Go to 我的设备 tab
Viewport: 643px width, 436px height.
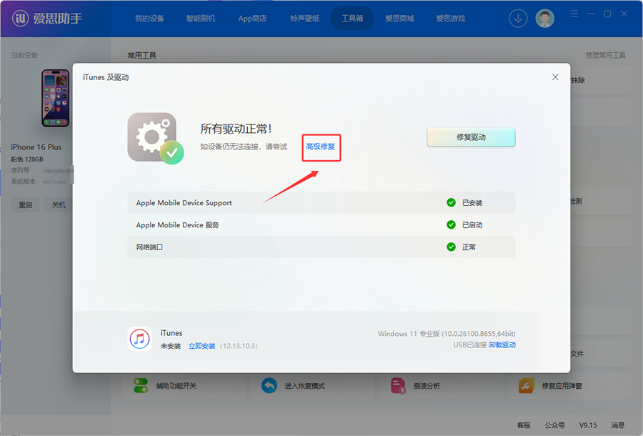[150, 19]
